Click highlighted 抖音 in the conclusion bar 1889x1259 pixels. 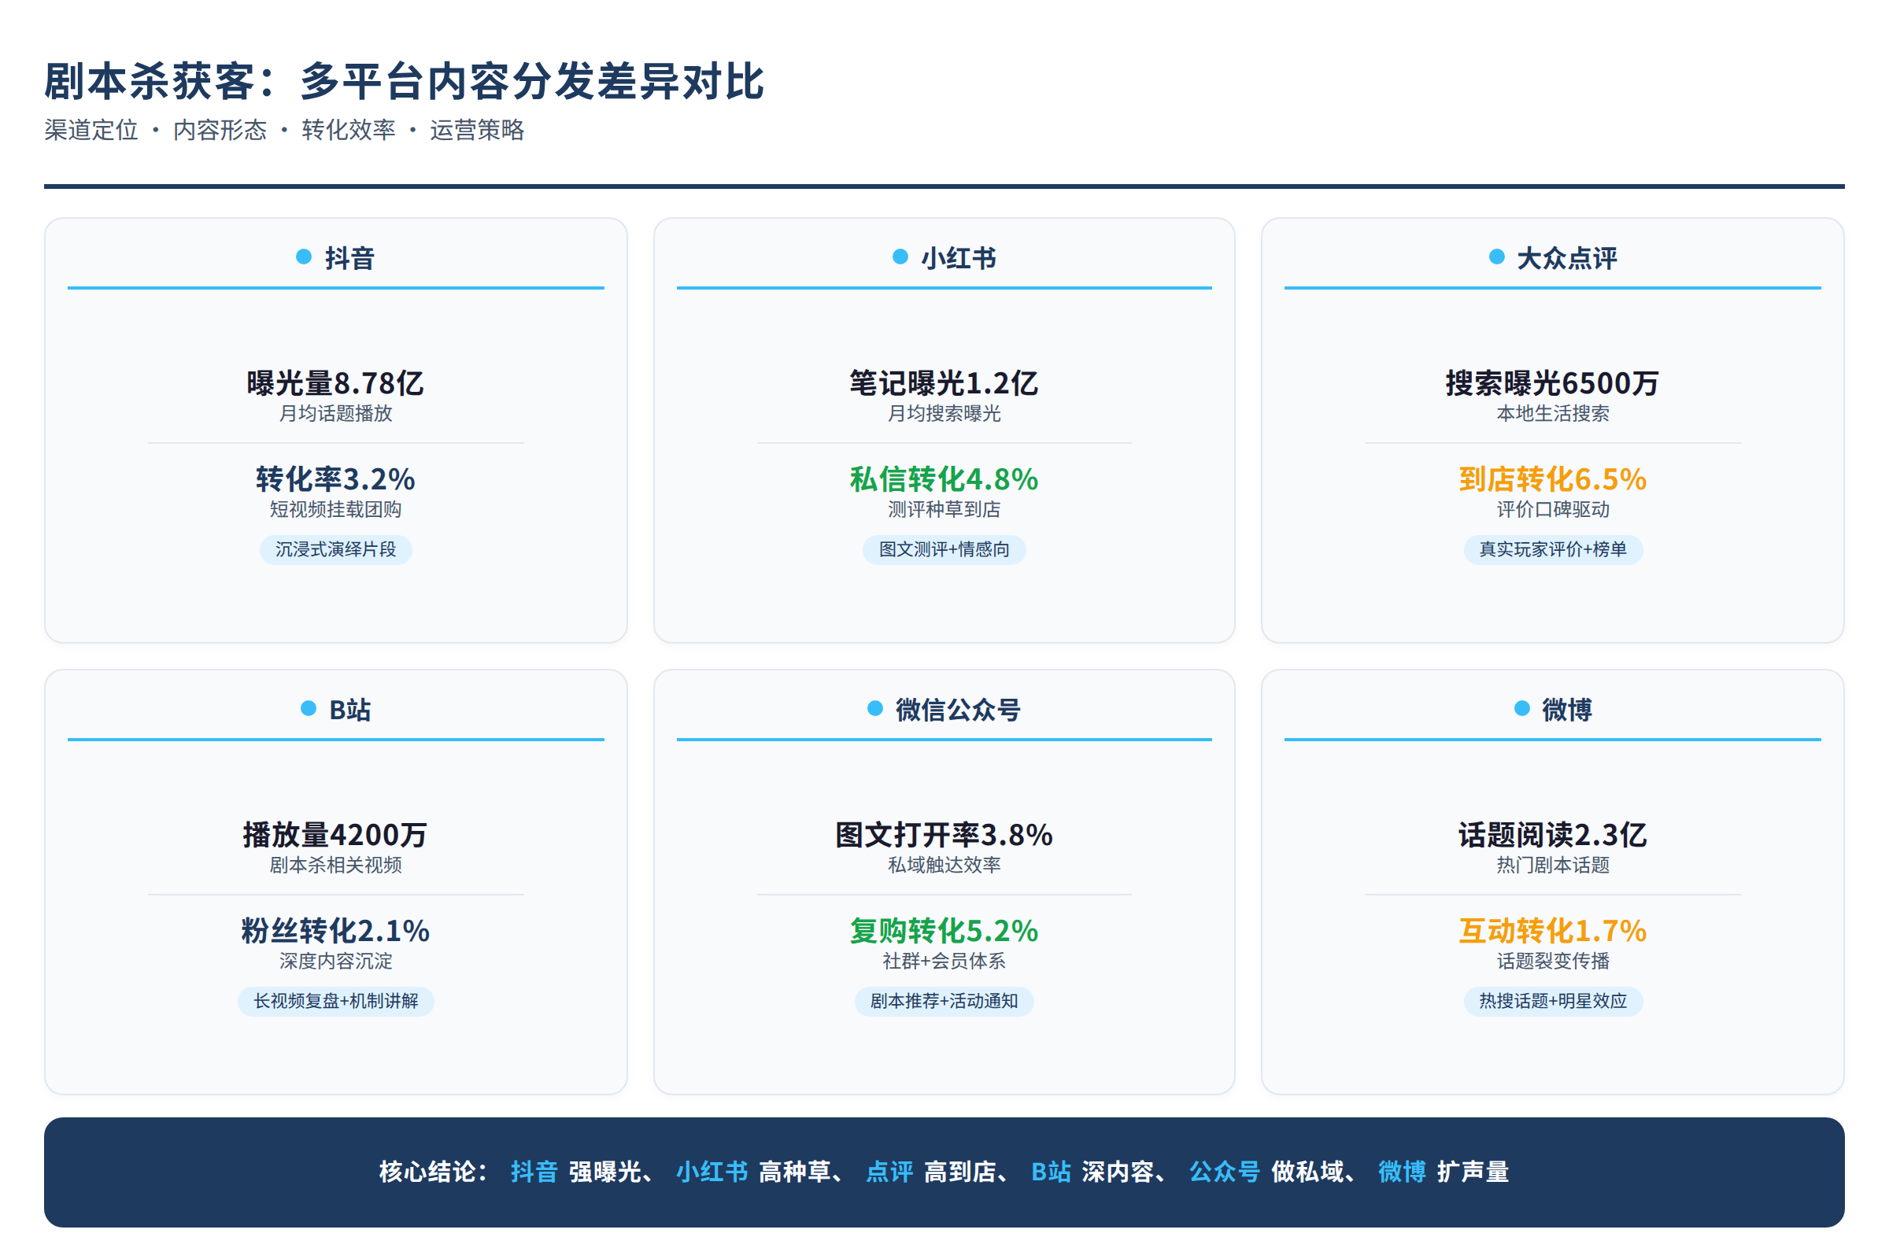coord(534,1172)
